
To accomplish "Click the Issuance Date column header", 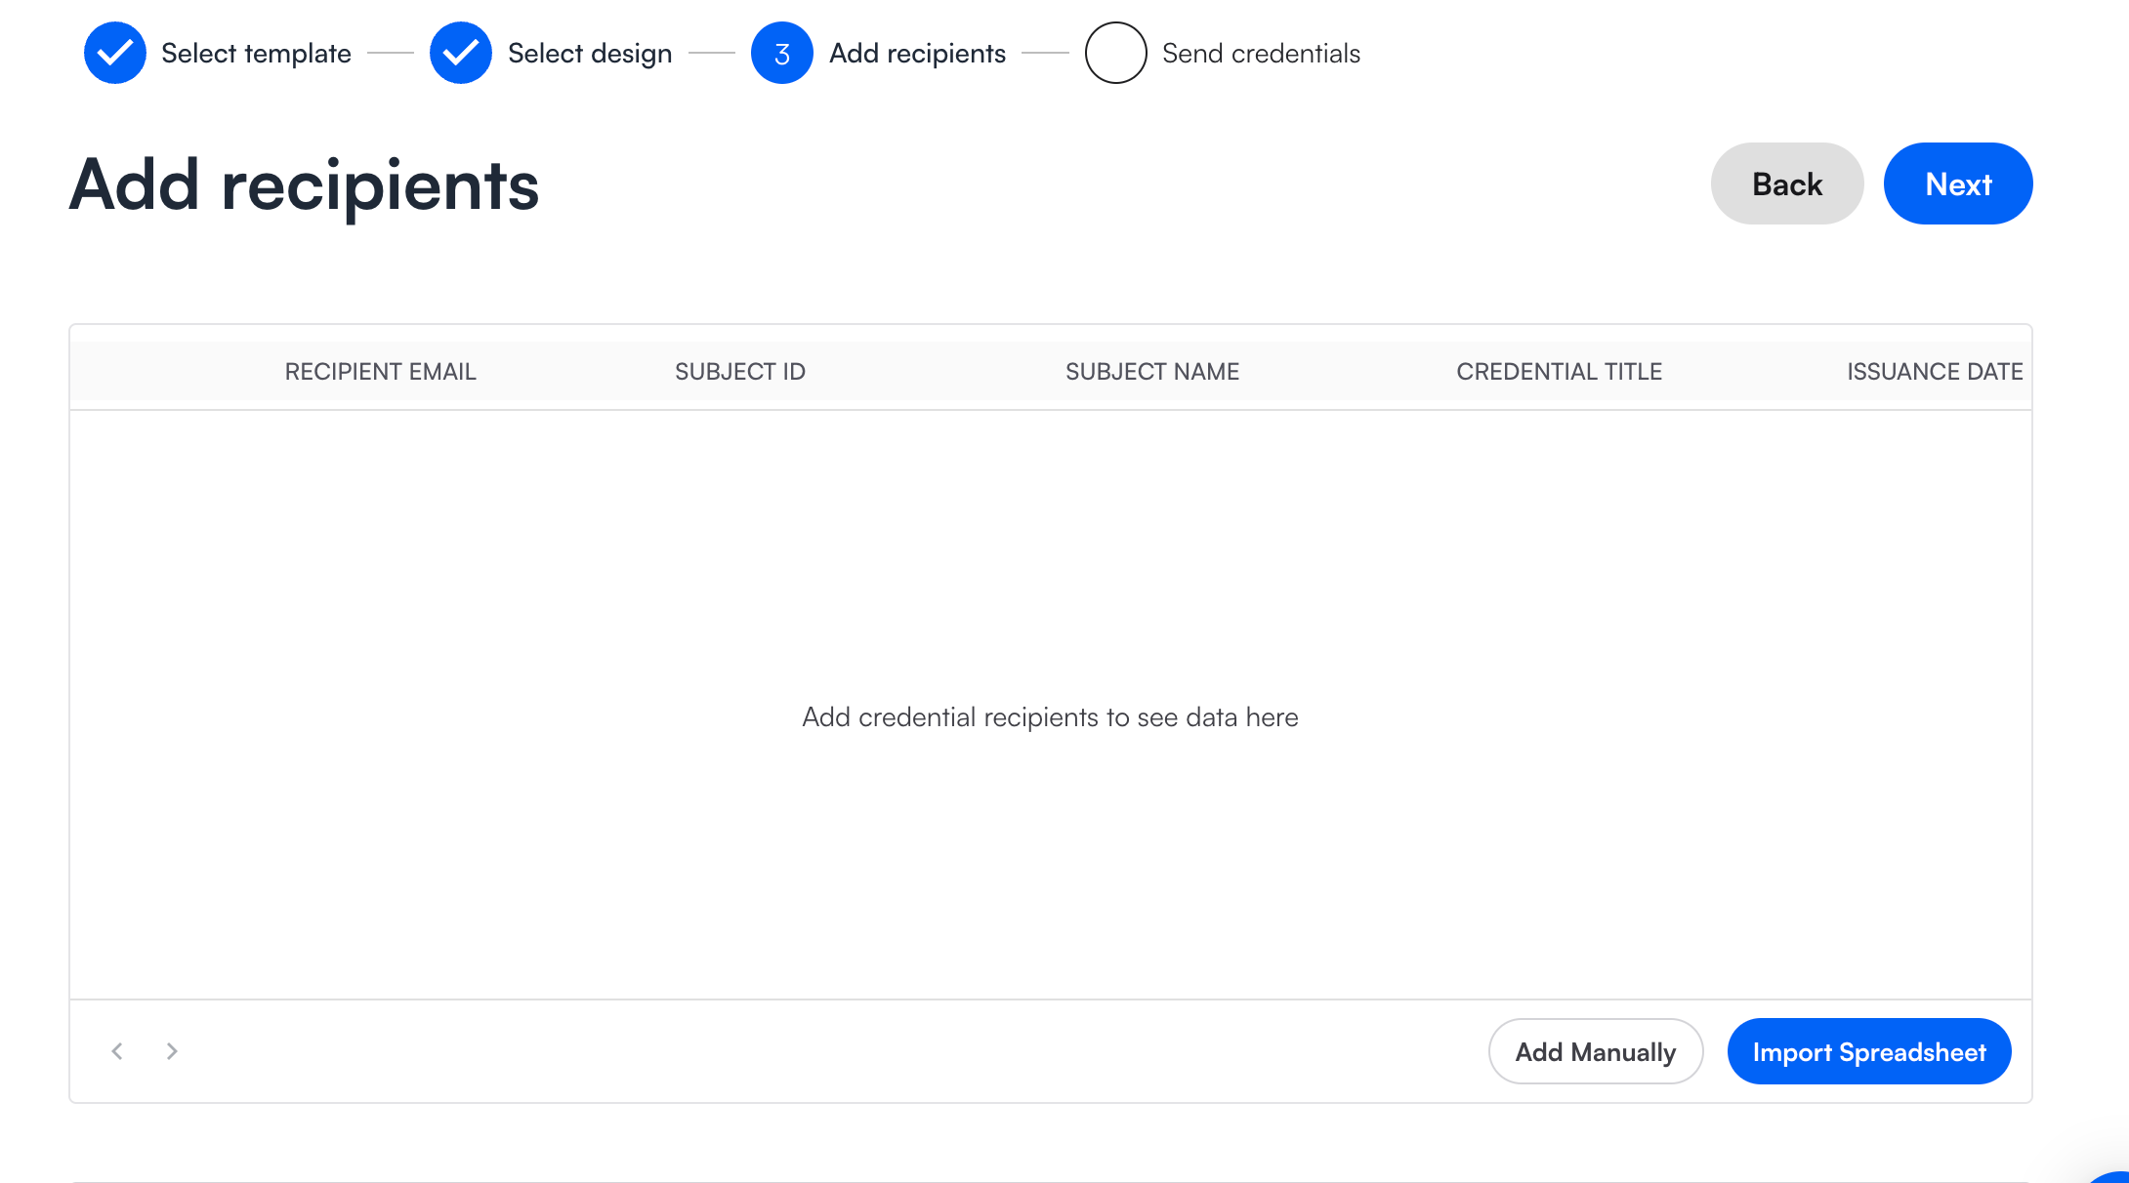I will [1934, 372].
